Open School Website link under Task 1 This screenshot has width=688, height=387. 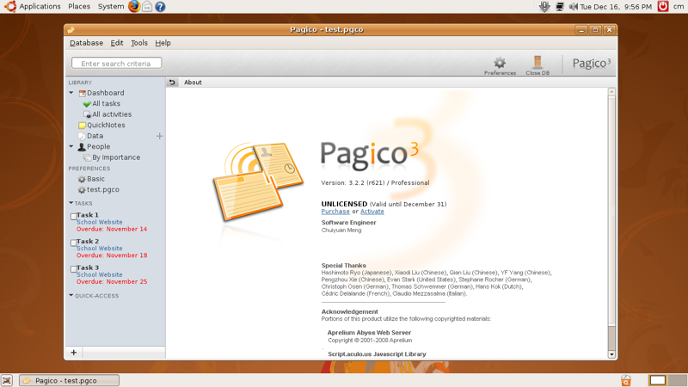point(100,222)
